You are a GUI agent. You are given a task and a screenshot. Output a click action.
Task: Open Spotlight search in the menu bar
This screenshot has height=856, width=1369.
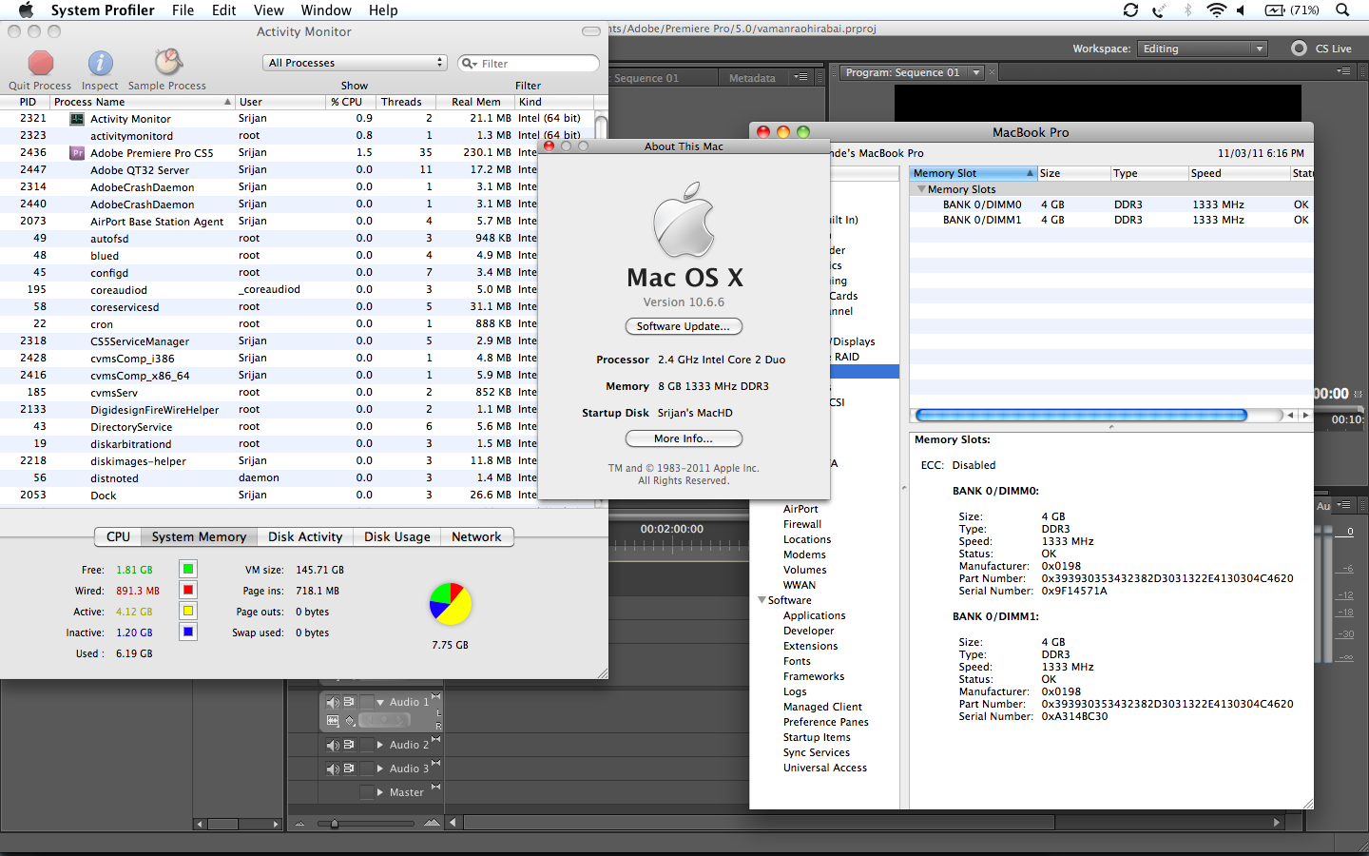coord(1342,10)
